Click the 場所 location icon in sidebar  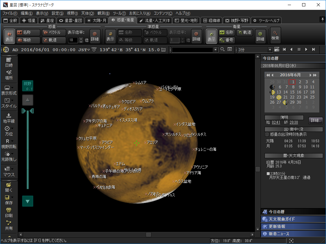pos(9,75)
